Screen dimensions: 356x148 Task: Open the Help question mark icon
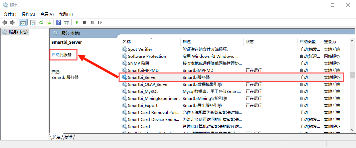coord(58,22)
